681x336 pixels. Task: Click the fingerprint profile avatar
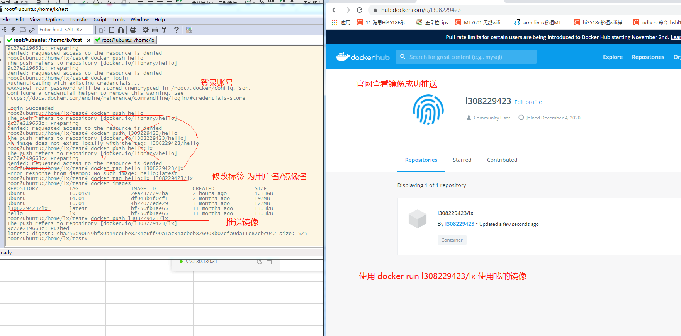pyautogui.click(x=428, y=110)
